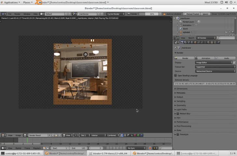Click the Outliner editor type icon
Image resolution: width=237 pixels, height=156 pixels.
click(x=176, y=38)
